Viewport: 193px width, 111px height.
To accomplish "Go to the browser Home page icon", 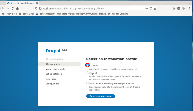I will [x=17, y=8].
